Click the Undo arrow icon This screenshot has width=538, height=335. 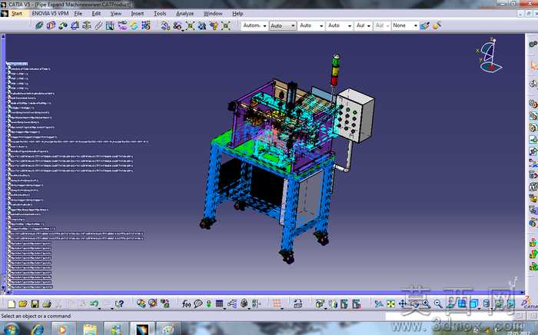coord(94,303)
